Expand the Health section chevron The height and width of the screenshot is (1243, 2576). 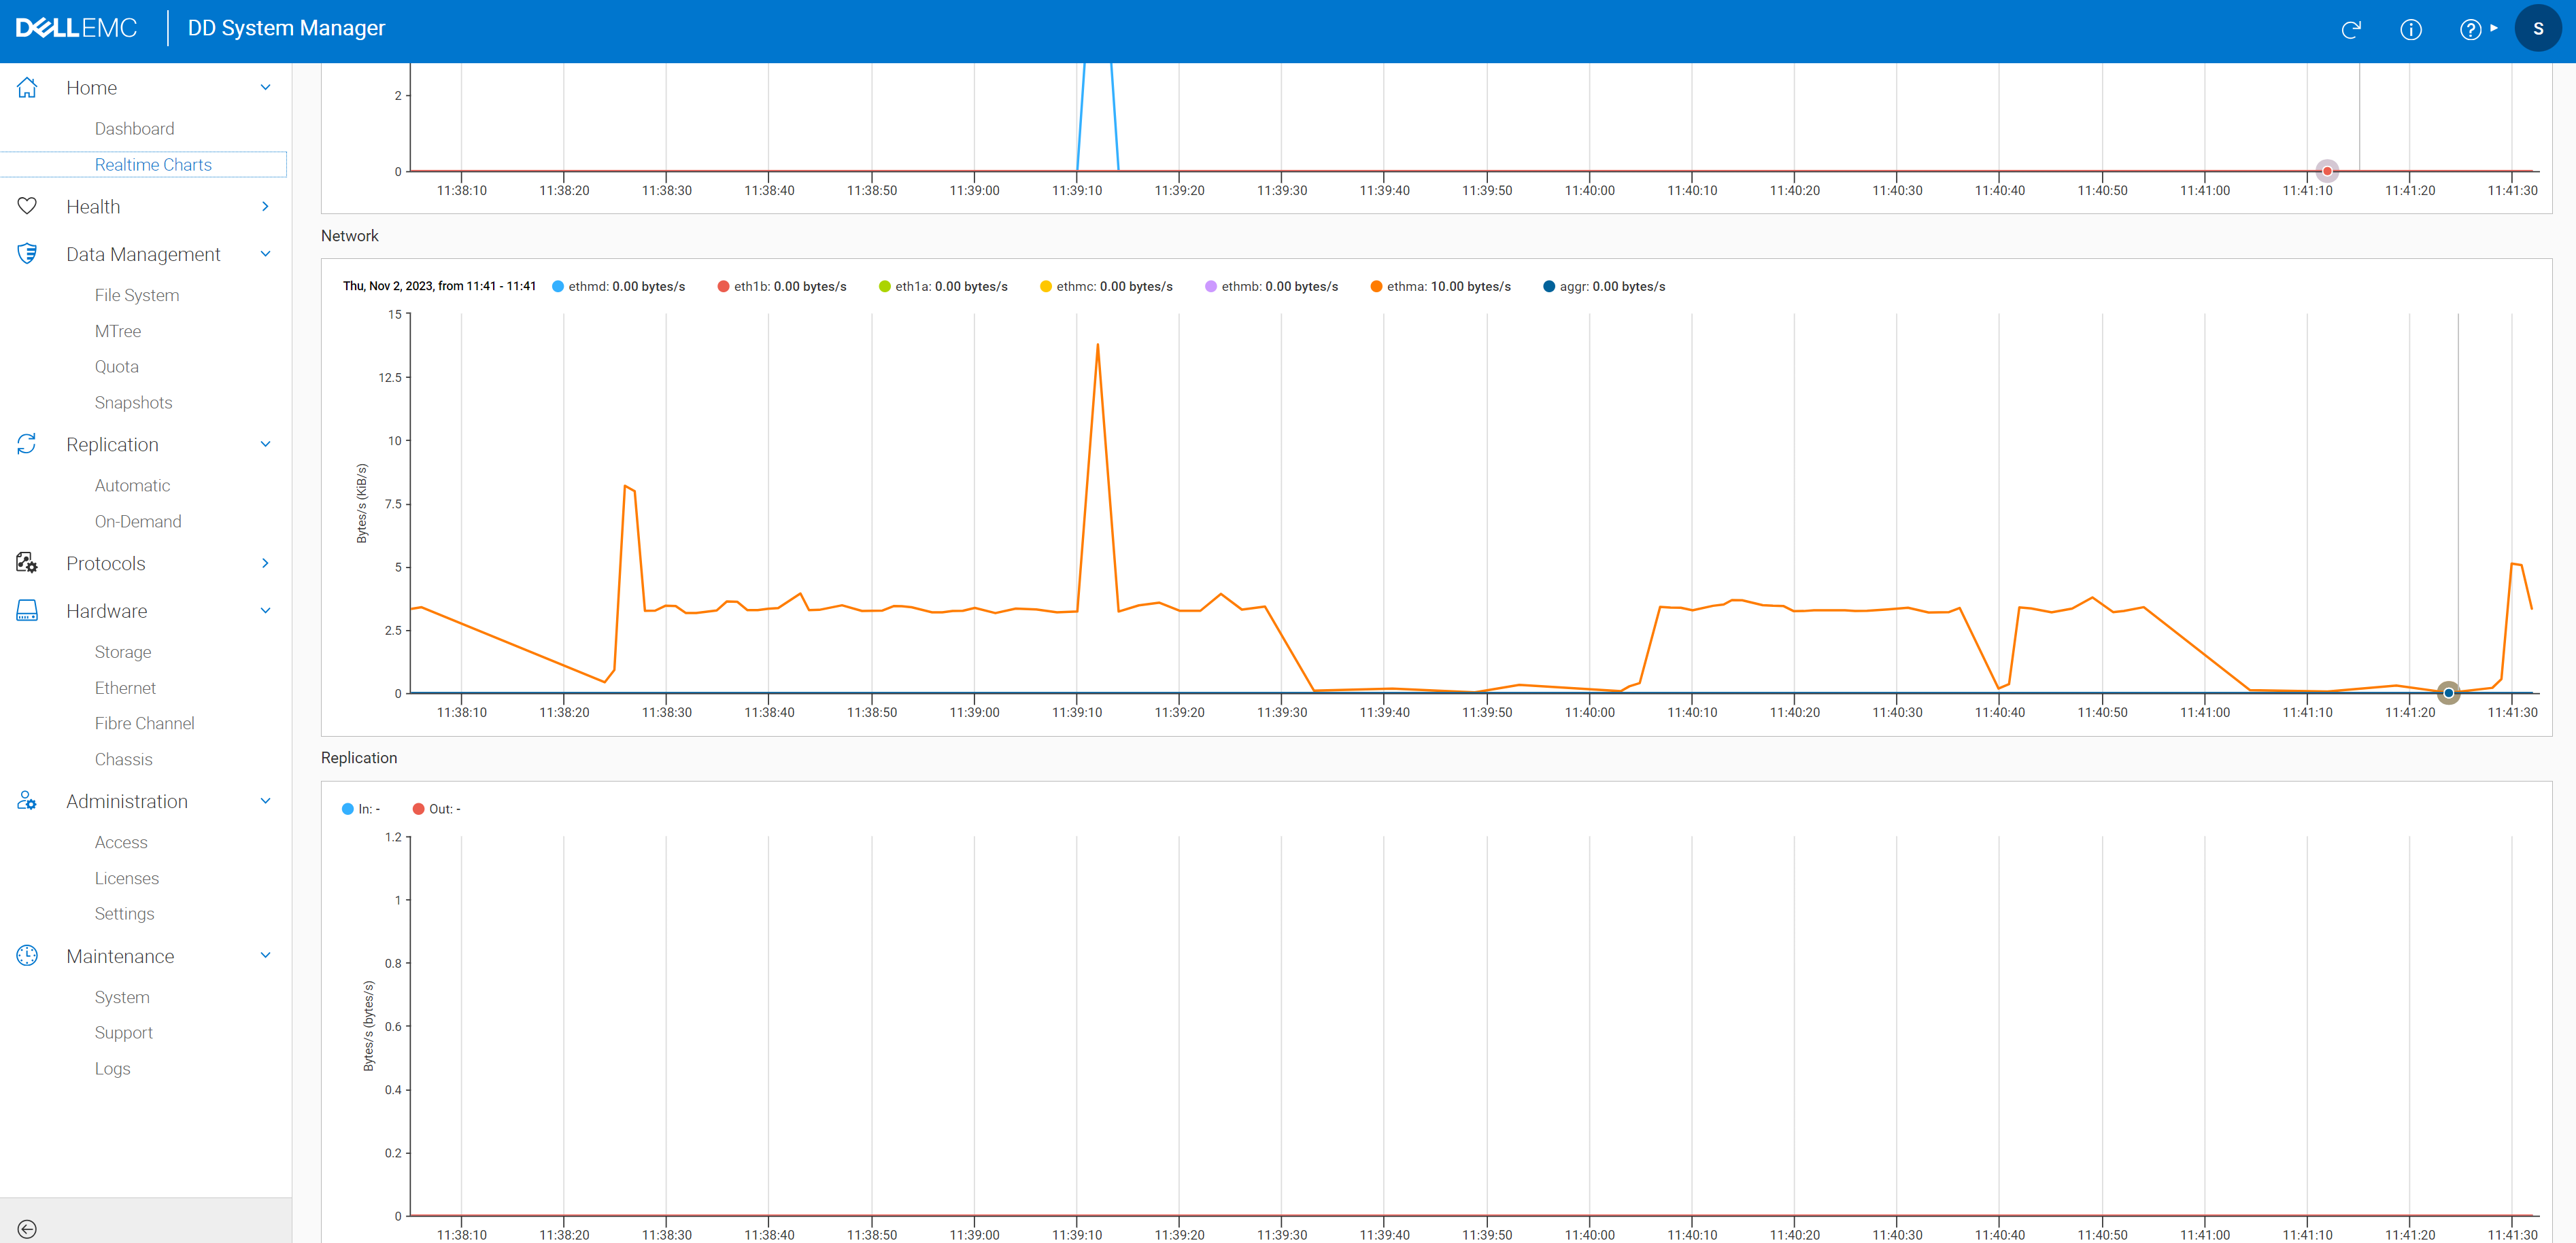point(265,206)
